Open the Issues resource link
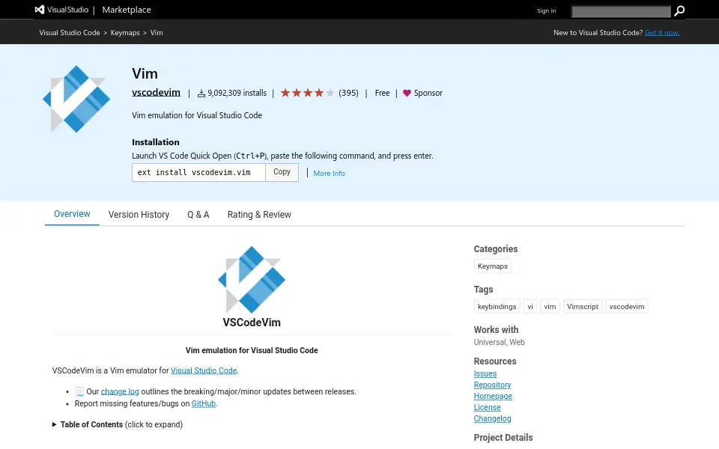This screenshot has width=719, height=449. pyautogui.click(x=485, y=374)
